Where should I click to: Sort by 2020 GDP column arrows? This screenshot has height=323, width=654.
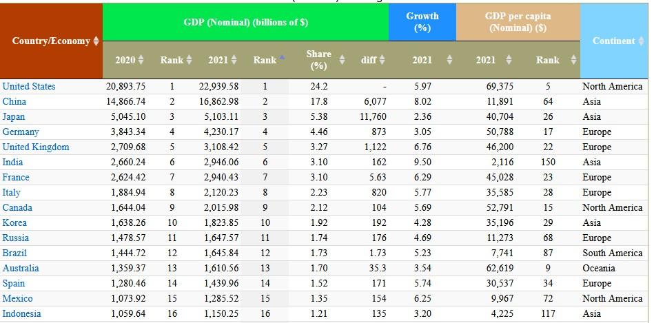click(x=141, y=60)
